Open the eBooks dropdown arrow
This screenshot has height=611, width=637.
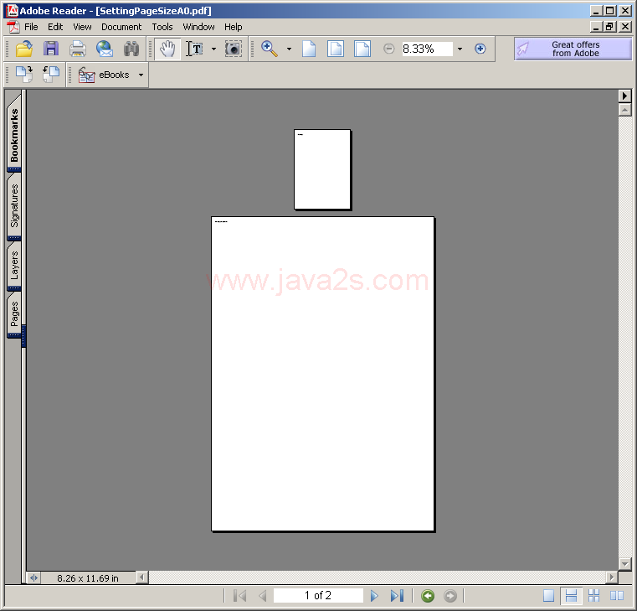tap(141, 75)
